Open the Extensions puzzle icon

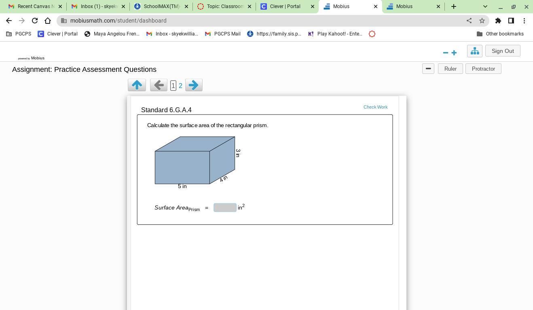[x=498, y=21]
